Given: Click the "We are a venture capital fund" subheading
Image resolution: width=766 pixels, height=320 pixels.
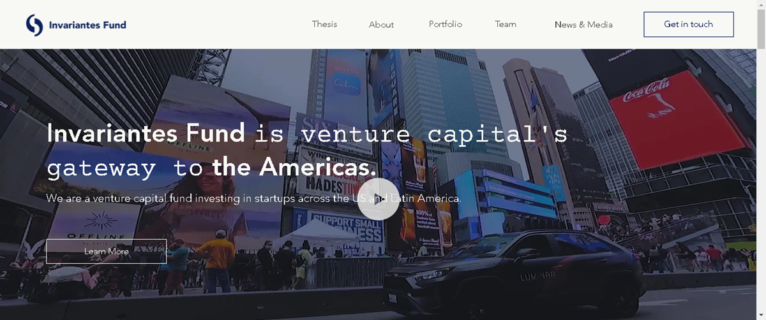Looking at the screenshot, I should 253,198.
